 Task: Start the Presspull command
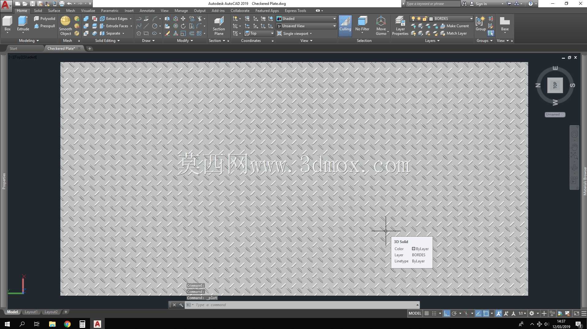[44, 26]
